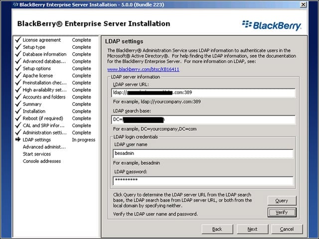Click the LDAP settings panel heading
This screenshot has width=319, height=239.
124,41
